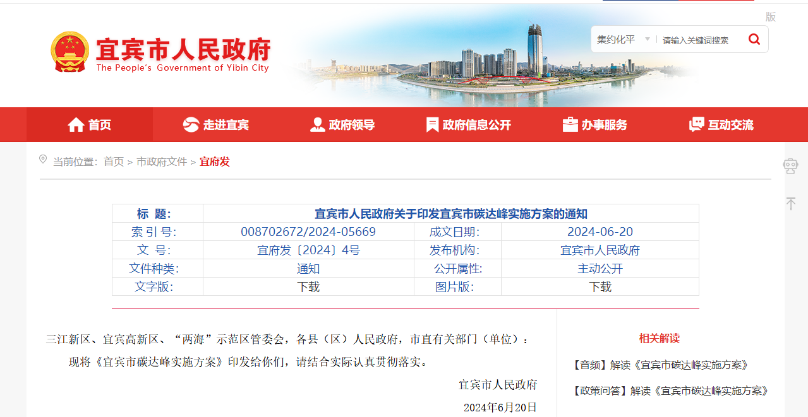Click the person icon beside 政府领导
The image size is (808, 417).
[x=317, y=125]
